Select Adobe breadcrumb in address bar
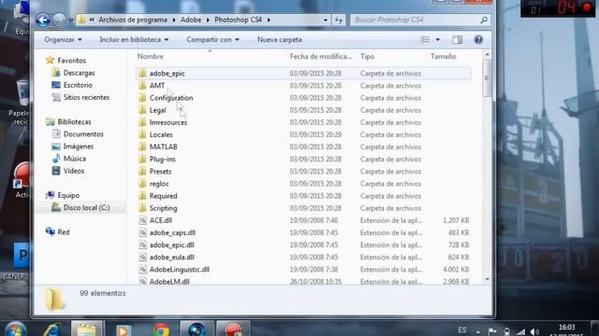 191,20
